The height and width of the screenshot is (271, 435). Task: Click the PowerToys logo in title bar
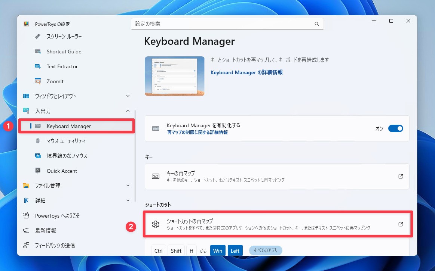[26, 24]
